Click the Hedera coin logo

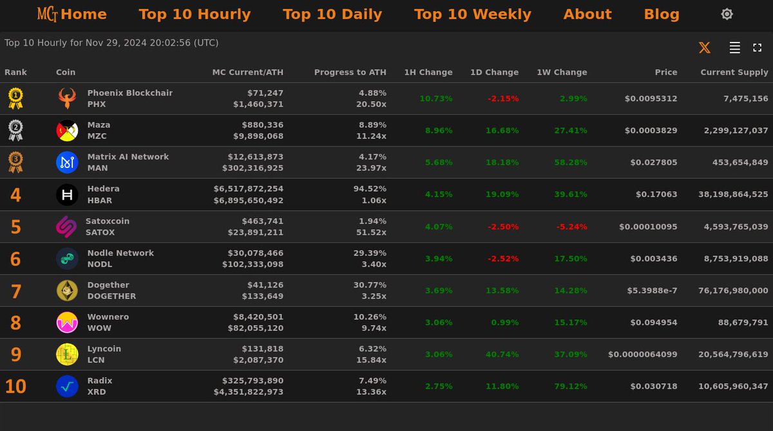click(67, 194)
